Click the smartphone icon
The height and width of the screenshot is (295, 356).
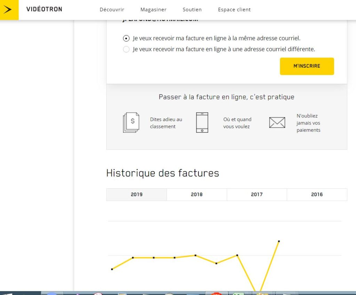click(202, 123)
